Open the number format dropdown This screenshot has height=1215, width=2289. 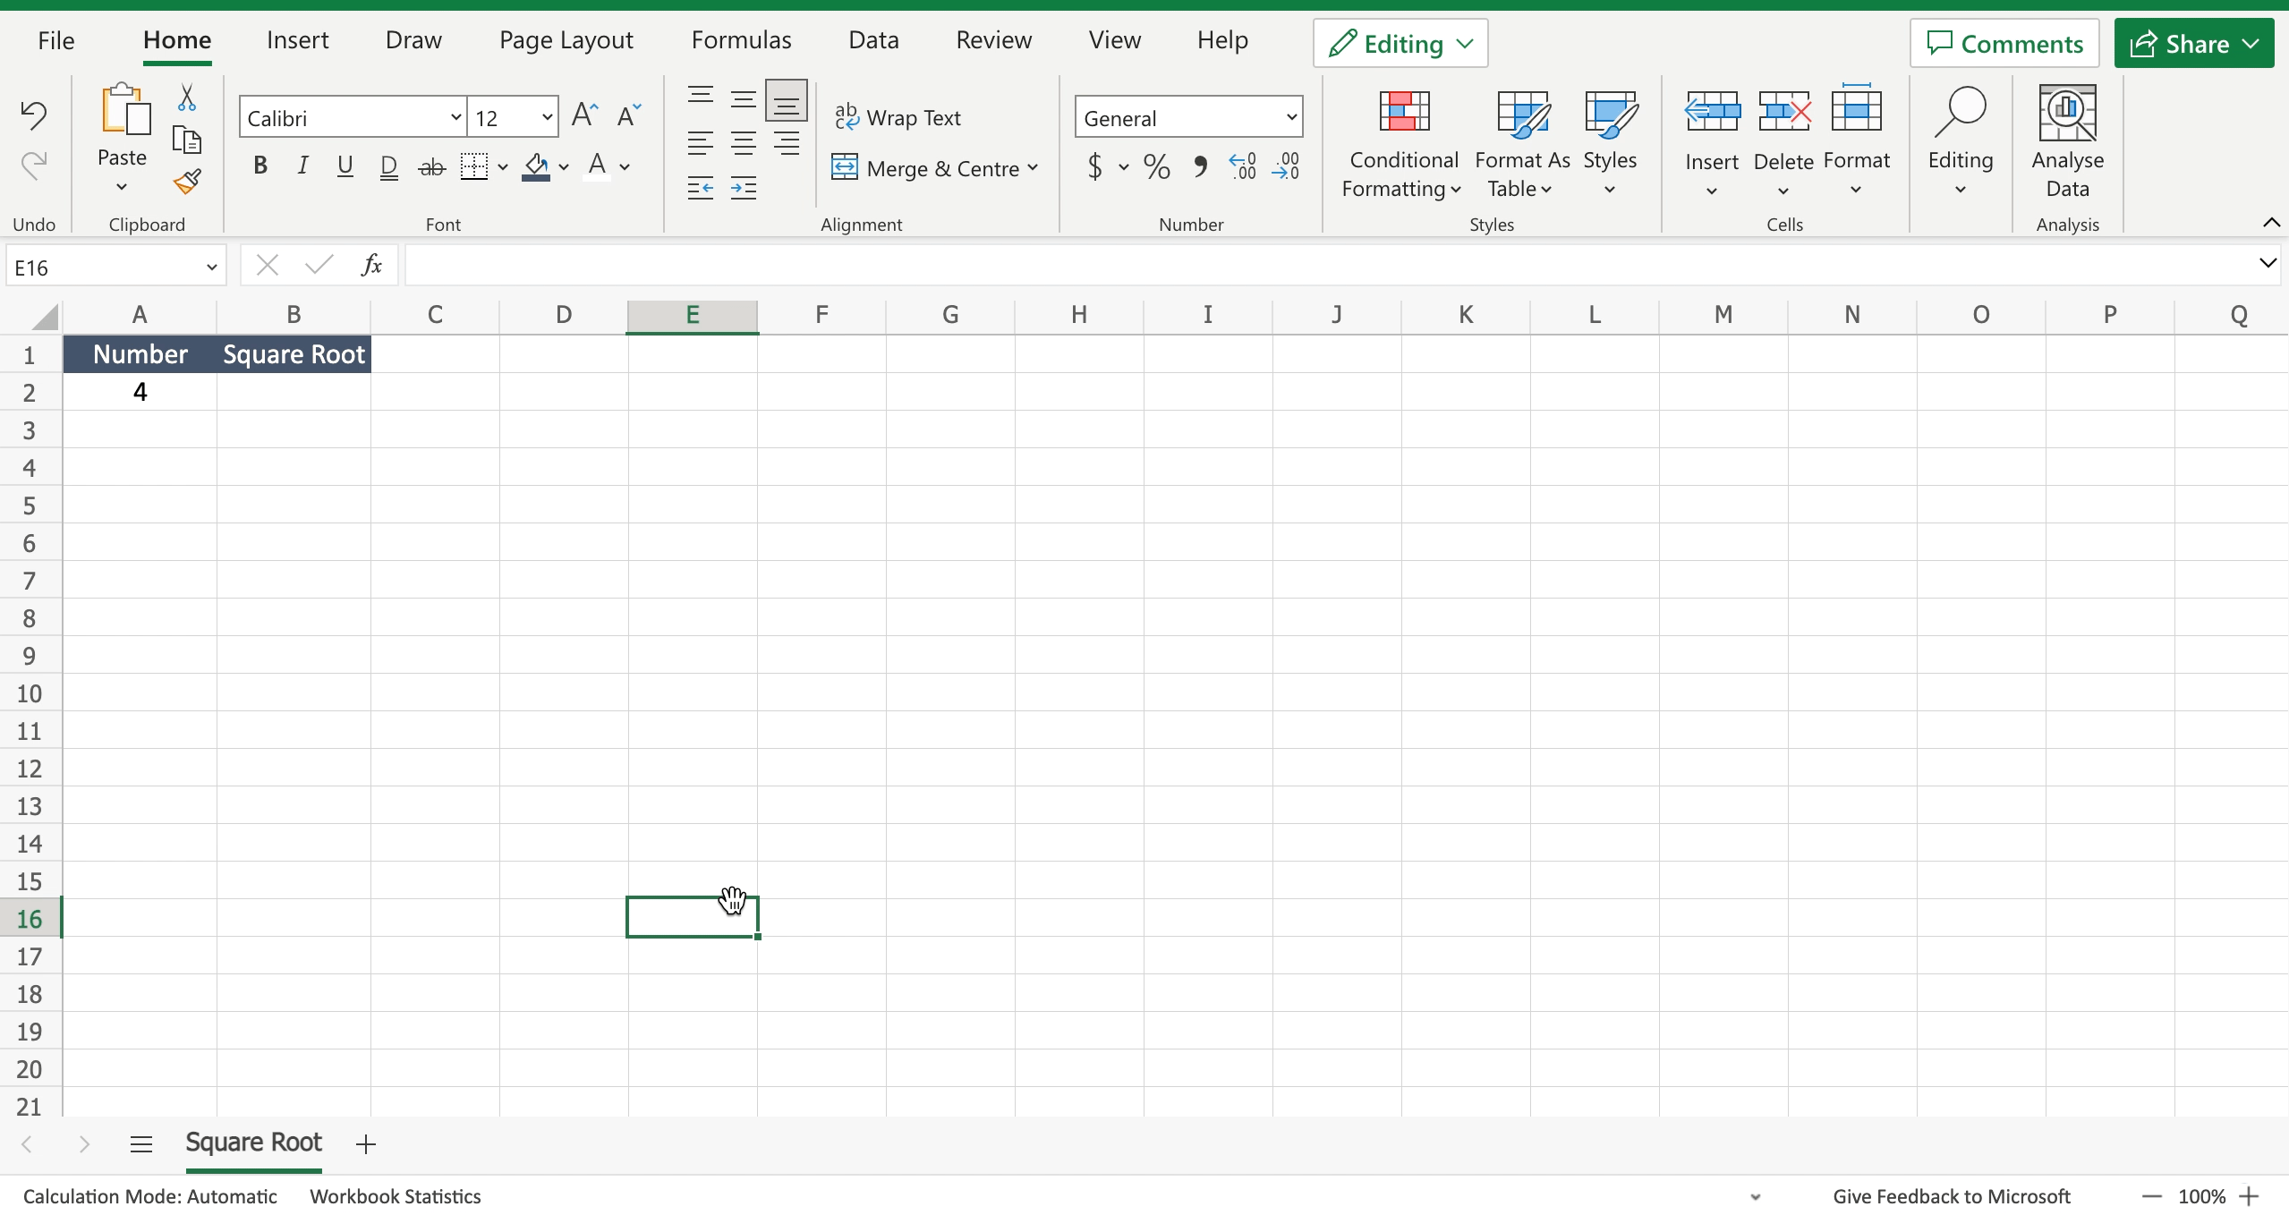pyautogui.click(x=1289, y=116)
